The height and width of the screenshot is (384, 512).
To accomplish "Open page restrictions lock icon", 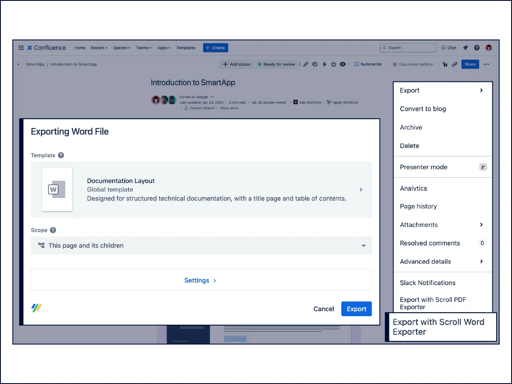I will click(x=445, y=64).
